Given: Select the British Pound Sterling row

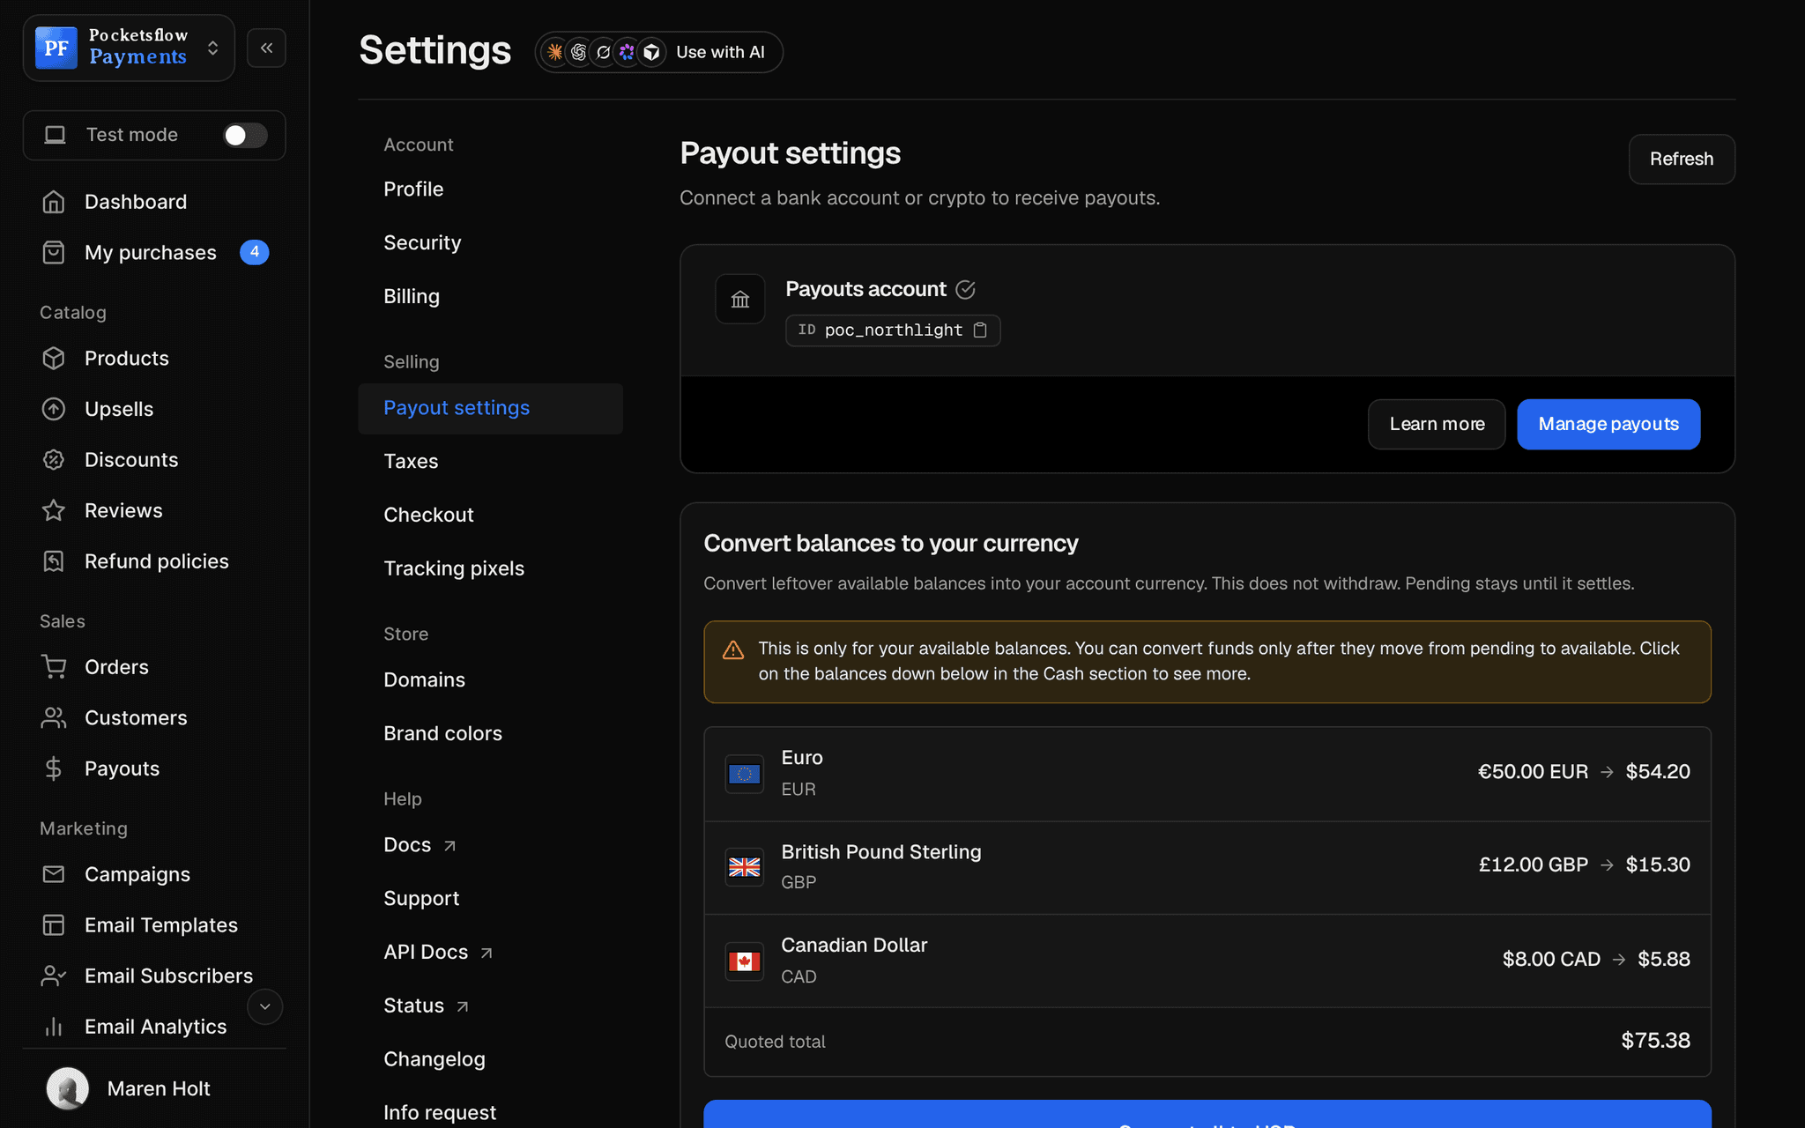Looking at the screenshot, I should coord(1207,867).
